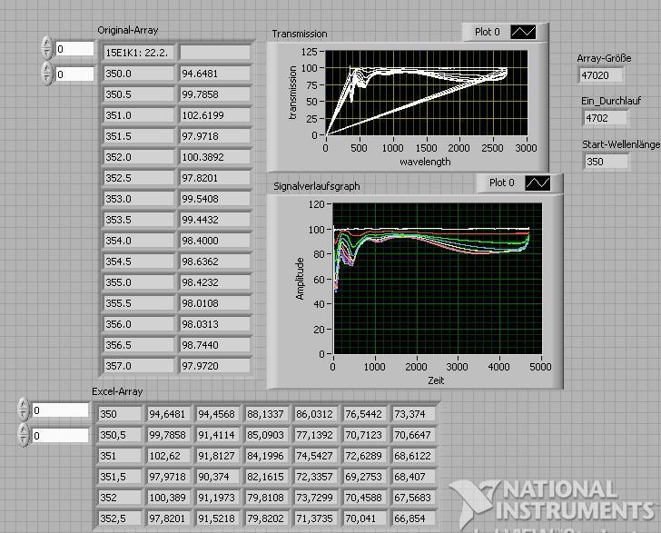
Task: Click the 'Amplitude' y-axis label
Action: point(300,279)
